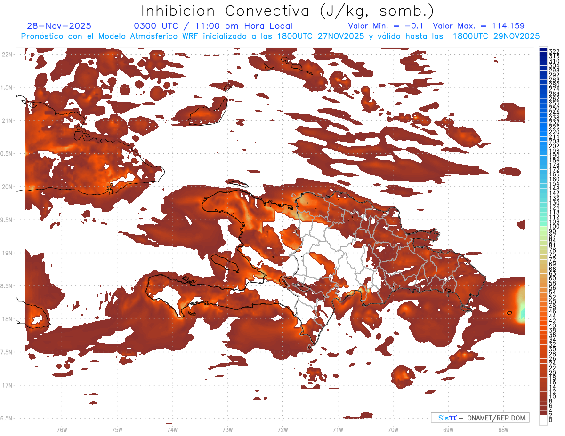
Task: Select the date text "28-Nov-2025"
Action: coord(59,26)
